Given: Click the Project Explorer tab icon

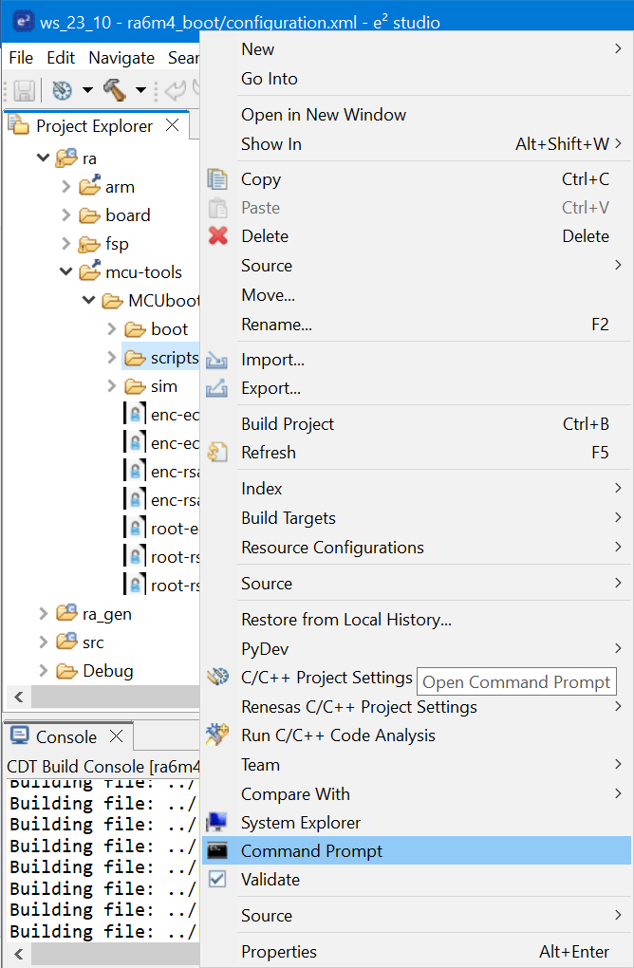Looking at the screenshot, I should pos(19,125).
